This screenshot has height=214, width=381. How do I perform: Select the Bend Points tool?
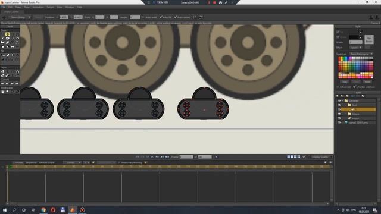click(x=13, y=46)
